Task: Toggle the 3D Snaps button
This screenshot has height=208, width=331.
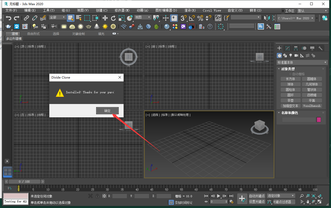Action: click(183, 18)
